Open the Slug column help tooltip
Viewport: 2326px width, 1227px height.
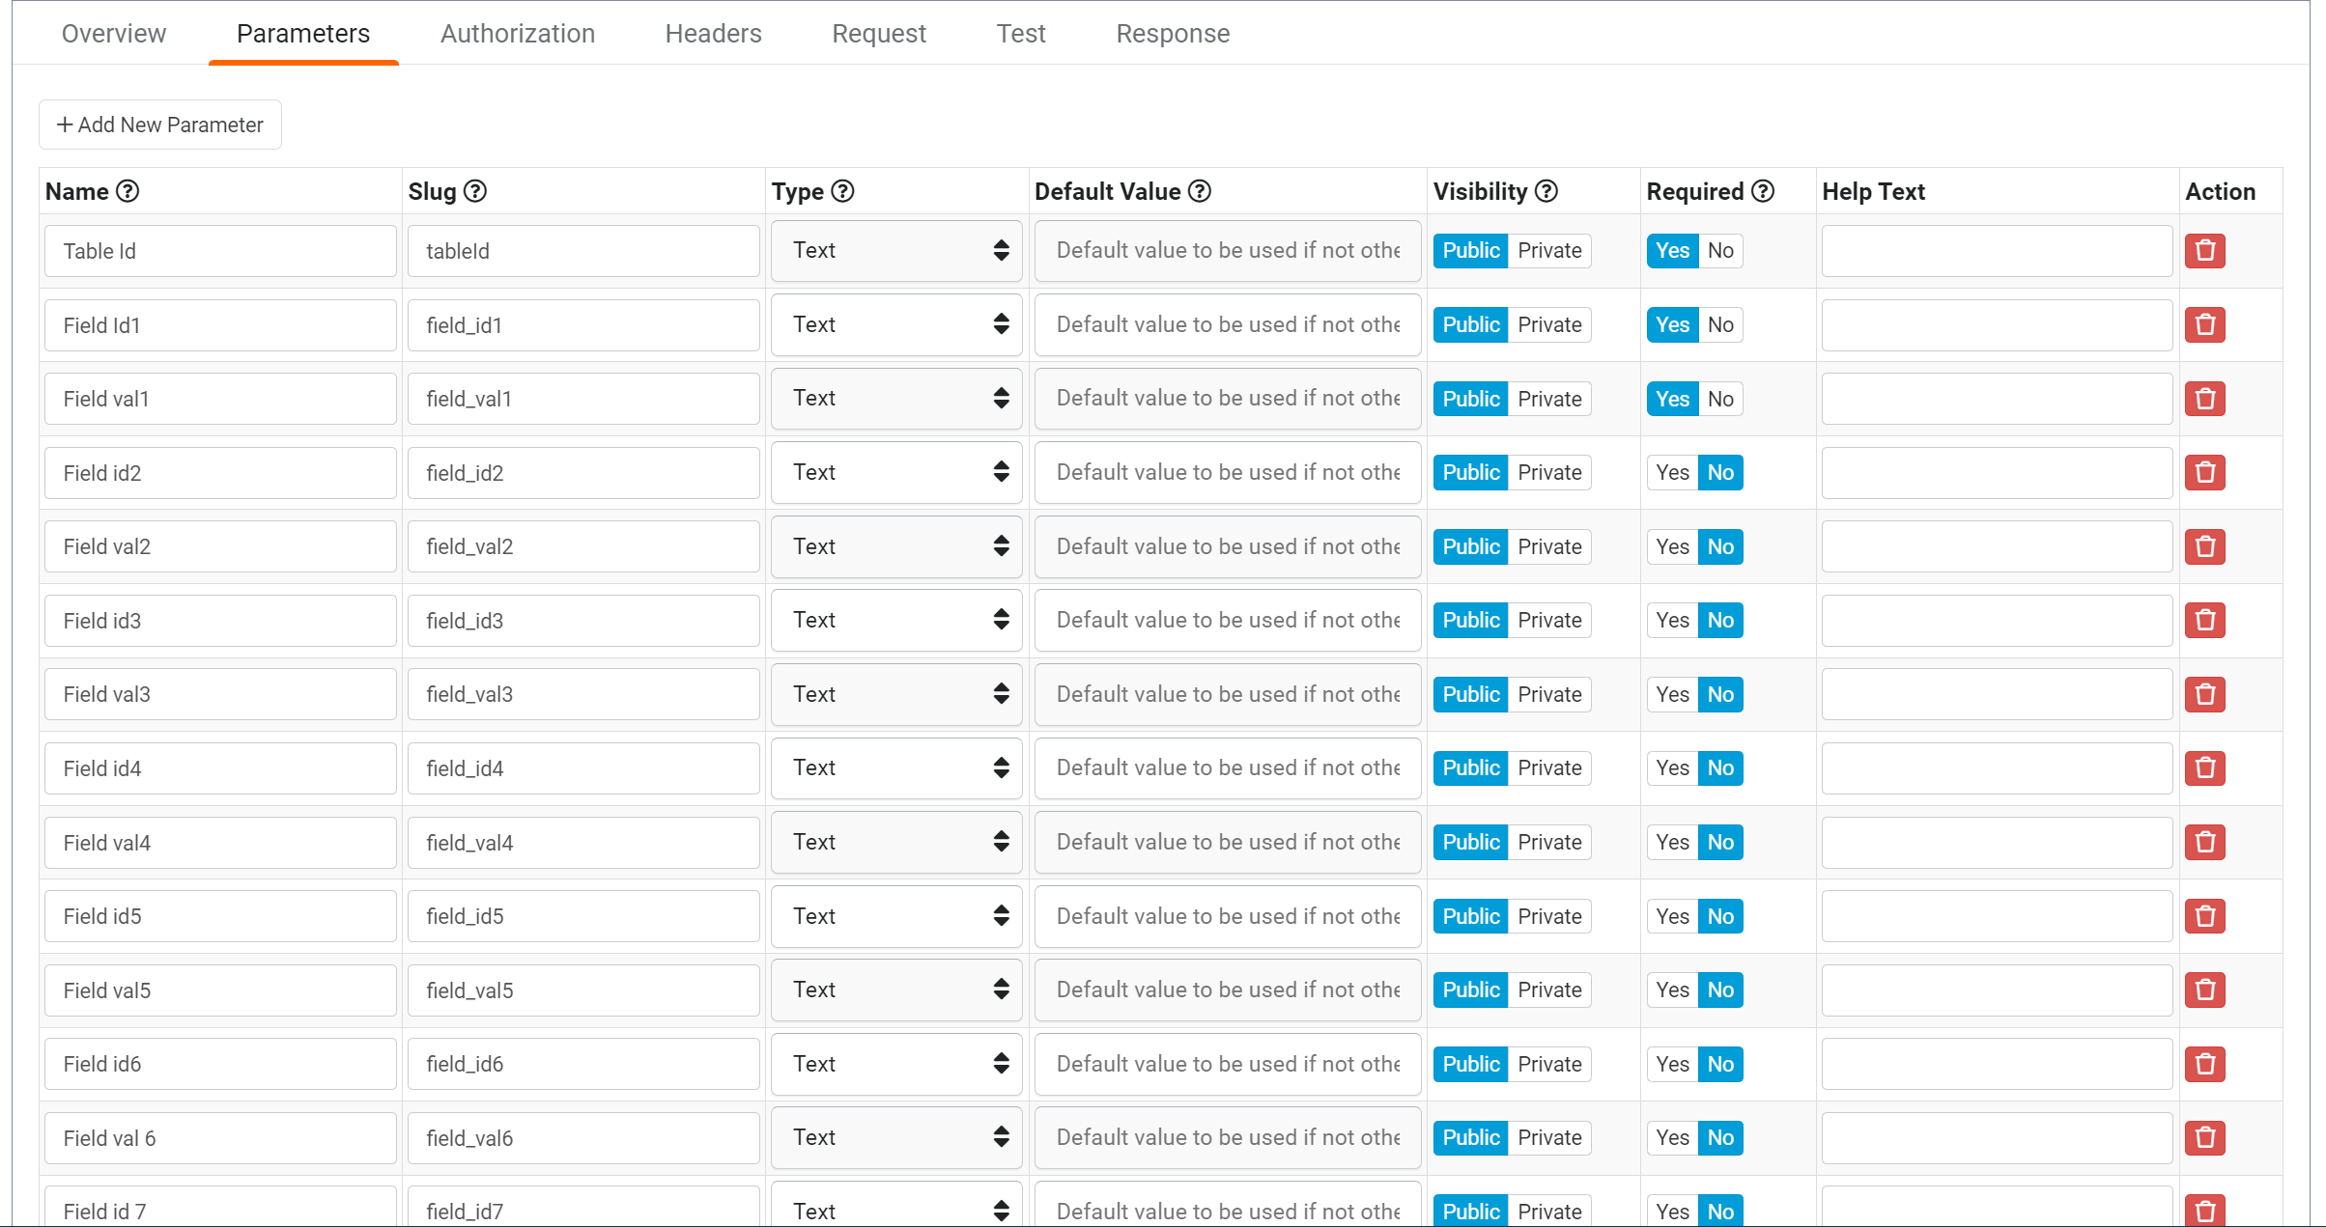(475, 191)
